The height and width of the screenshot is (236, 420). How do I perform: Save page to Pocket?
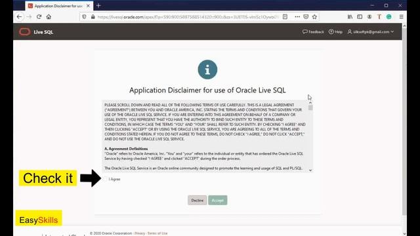(x=306, y=16)
